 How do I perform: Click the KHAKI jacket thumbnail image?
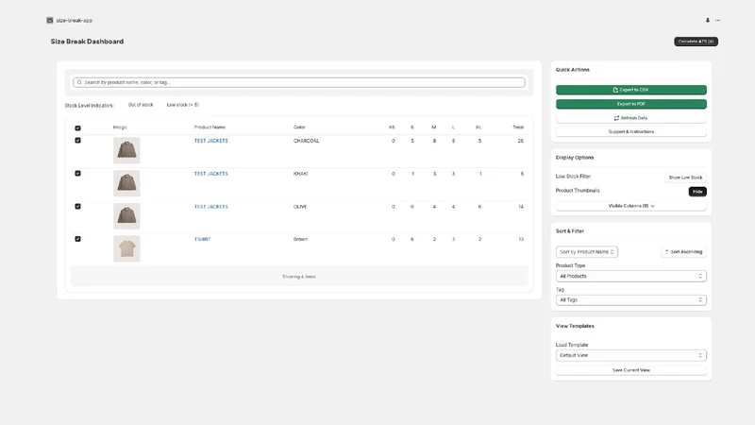pos(126,183)
